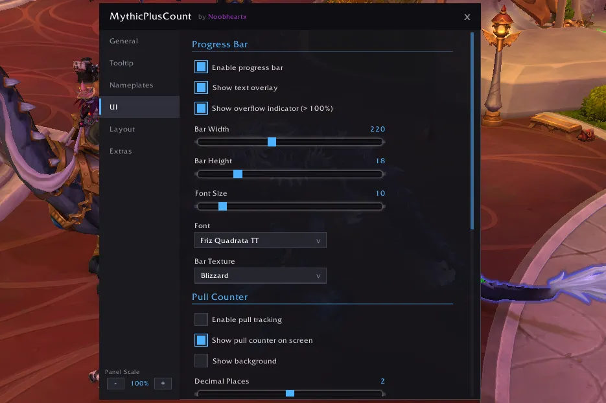Check the Show background option
606x403 pixels.
[201, 360]
